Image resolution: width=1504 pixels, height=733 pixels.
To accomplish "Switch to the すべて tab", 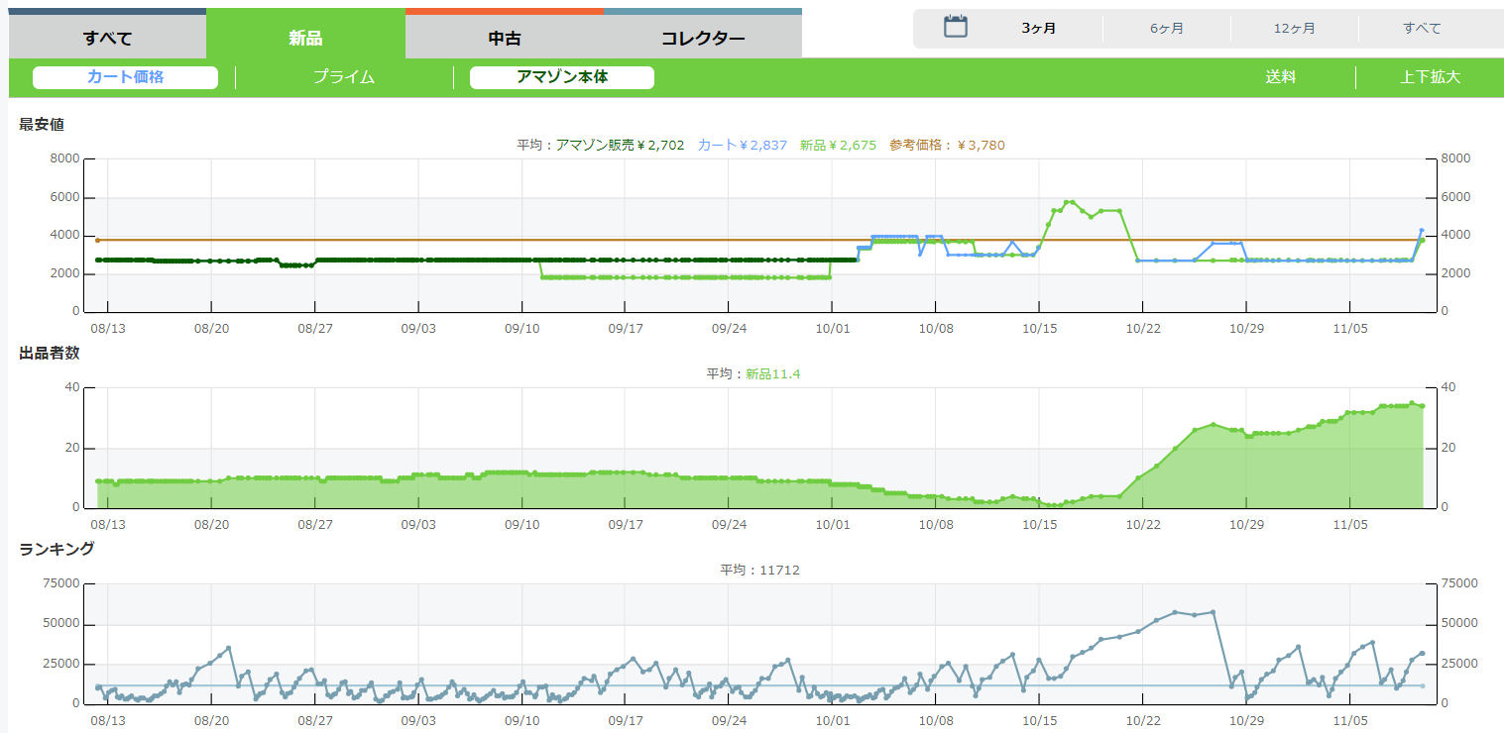I will pyautogui.click(x=107, y=39).
